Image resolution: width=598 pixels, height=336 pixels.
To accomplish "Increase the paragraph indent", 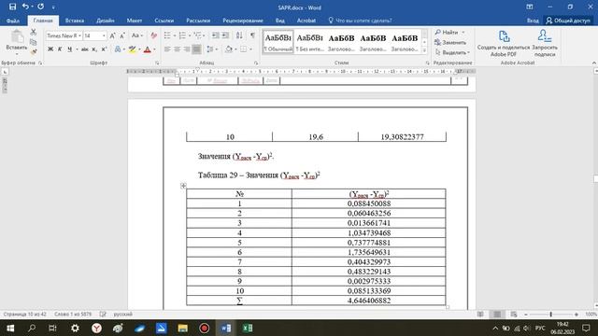I will click(225, 35).
